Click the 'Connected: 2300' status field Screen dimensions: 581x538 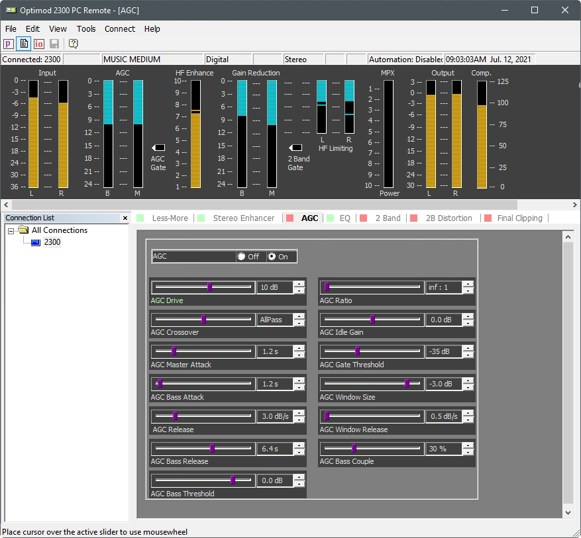tap(32, 59)
